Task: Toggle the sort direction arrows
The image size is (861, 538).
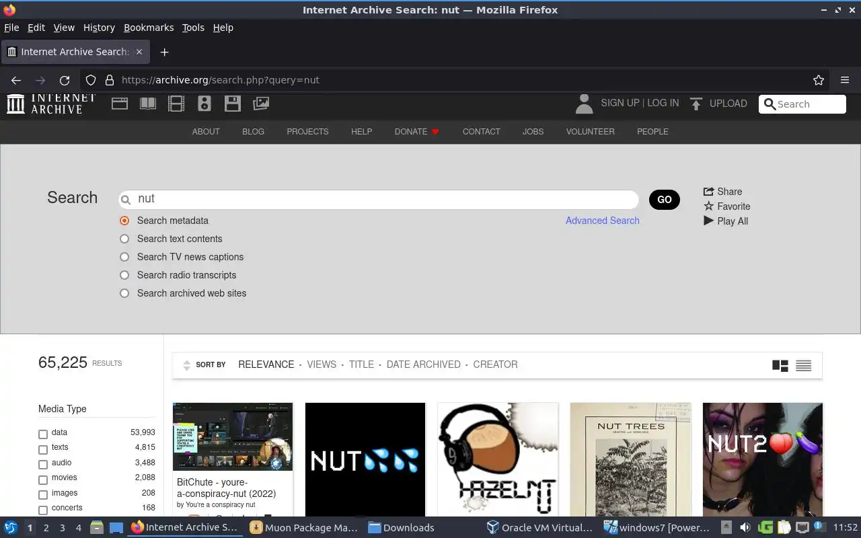Action: (187, 365)
